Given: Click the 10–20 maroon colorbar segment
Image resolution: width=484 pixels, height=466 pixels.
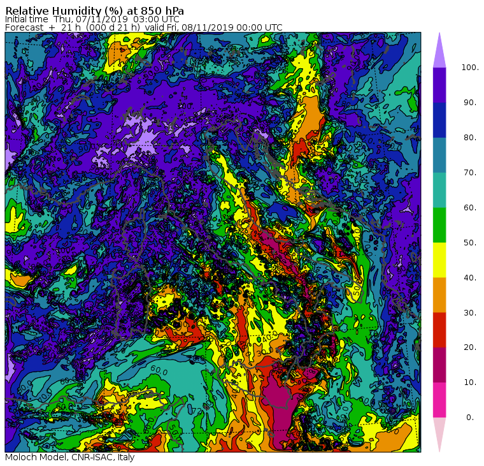Looking at the screenshot, I should (x=439, y=365).
